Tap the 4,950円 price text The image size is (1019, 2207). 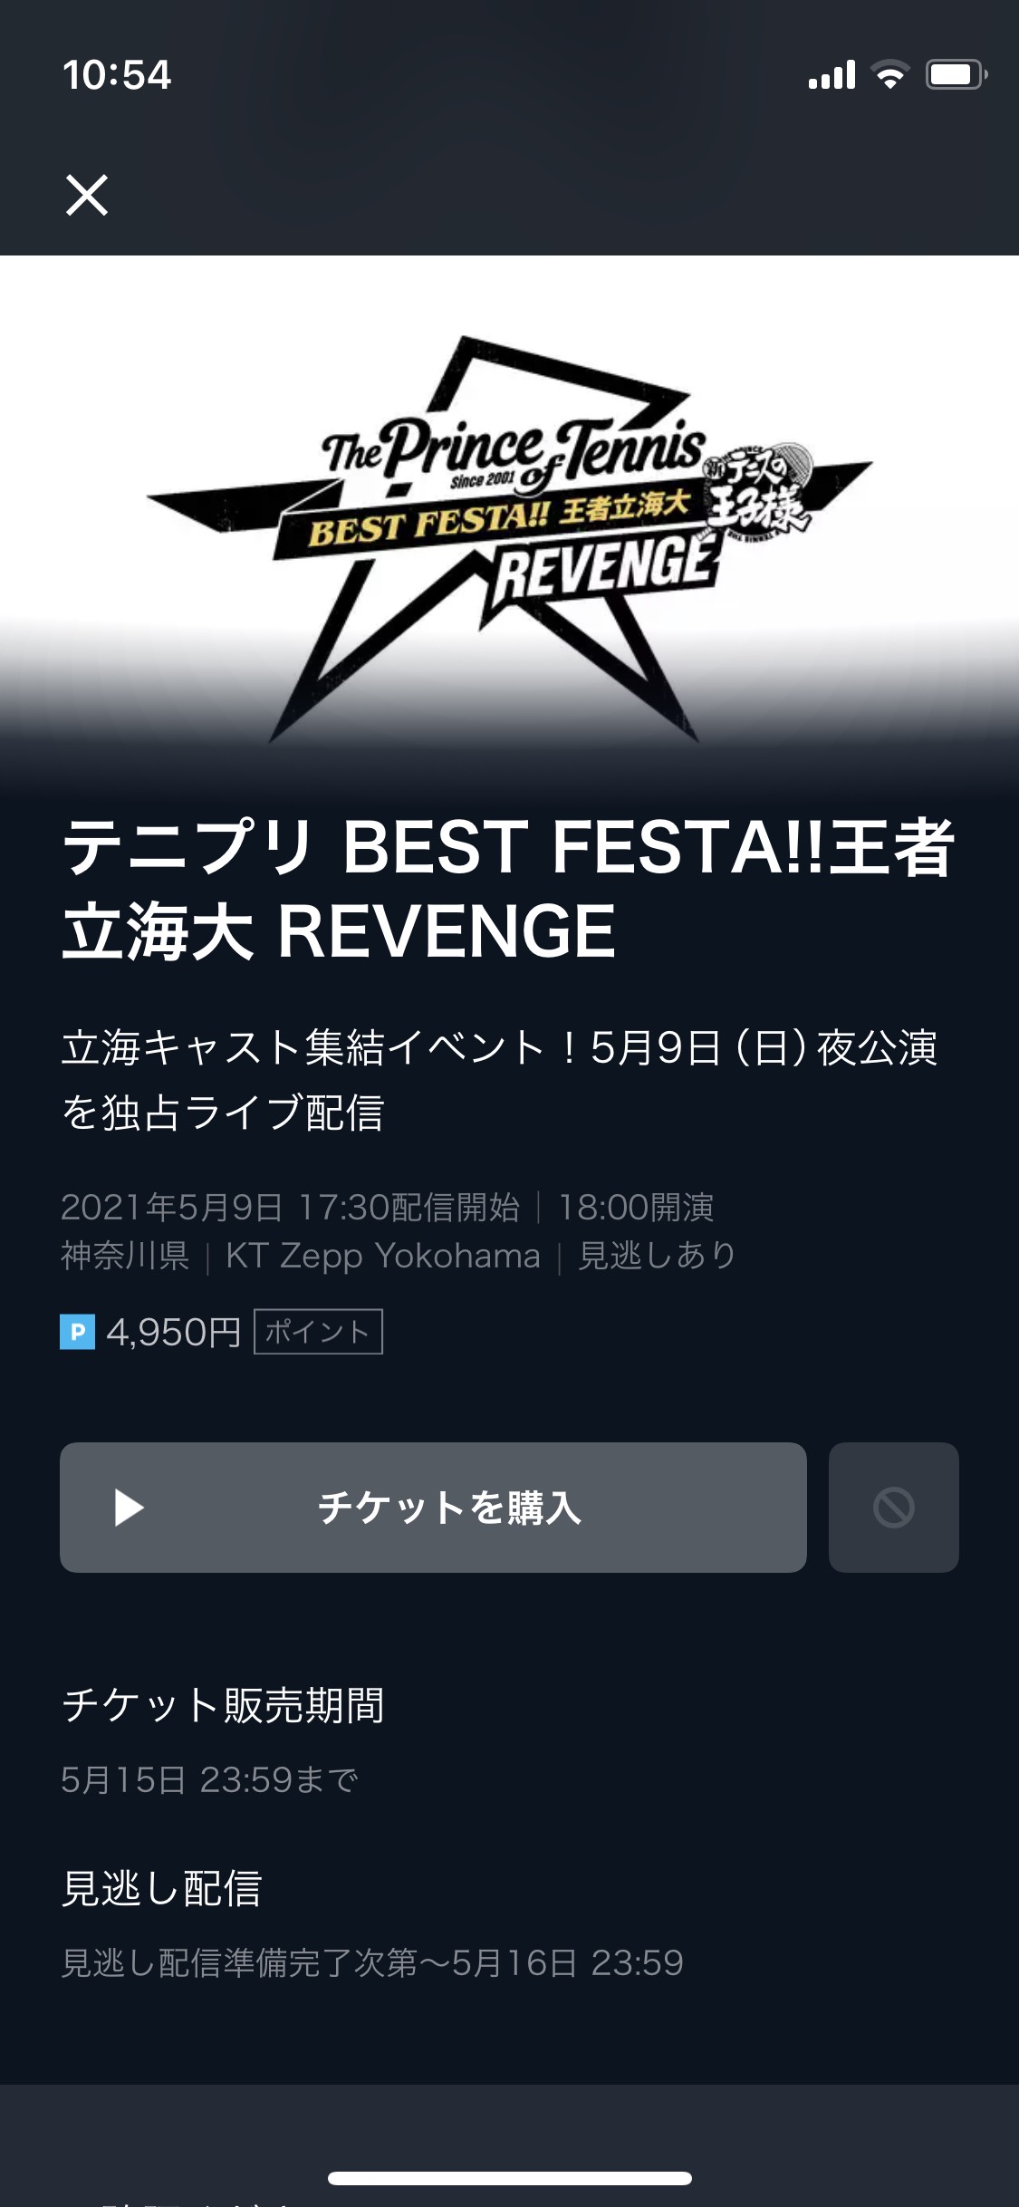(x=174, y=1332)
